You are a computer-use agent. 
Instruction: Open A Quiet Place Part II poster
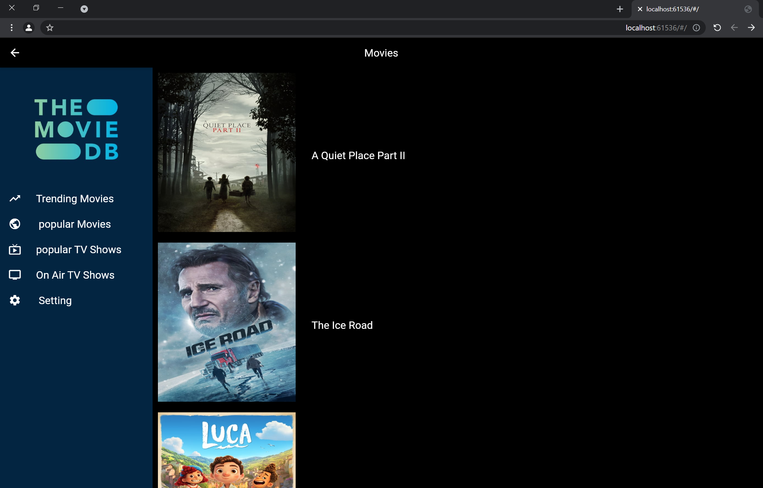tap(226, 153)
